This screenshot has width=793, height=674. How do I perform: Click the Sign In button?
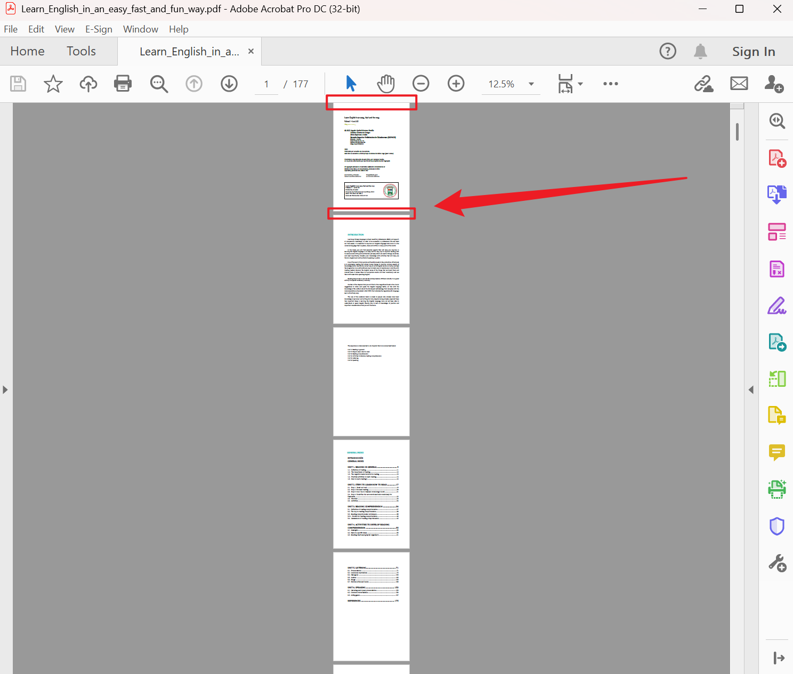[754, 51]
